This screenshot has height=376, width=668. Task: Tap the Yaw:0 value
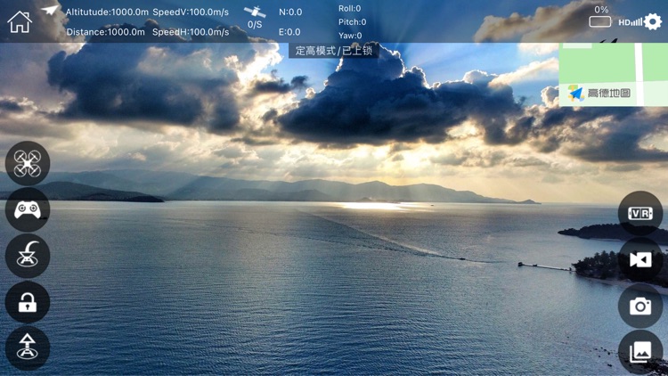click(x=350, y=36)
